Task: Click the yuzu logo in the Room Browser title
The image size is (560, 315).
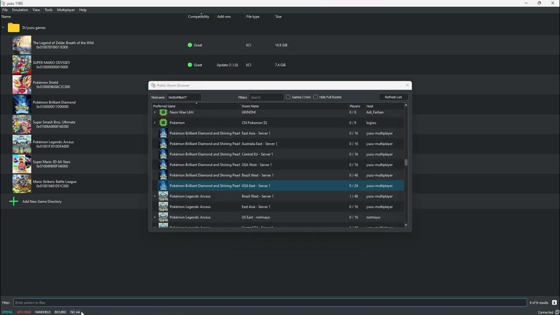Action: 153,85
